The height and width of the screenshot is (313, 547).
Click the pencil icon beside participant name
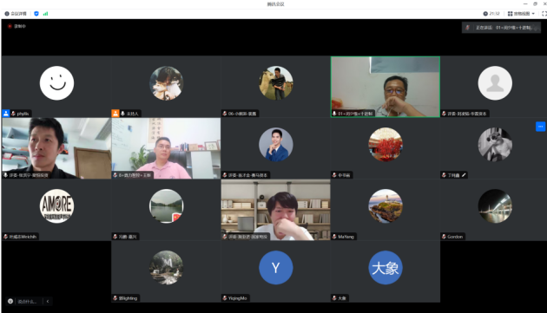(x=464, y=175)
